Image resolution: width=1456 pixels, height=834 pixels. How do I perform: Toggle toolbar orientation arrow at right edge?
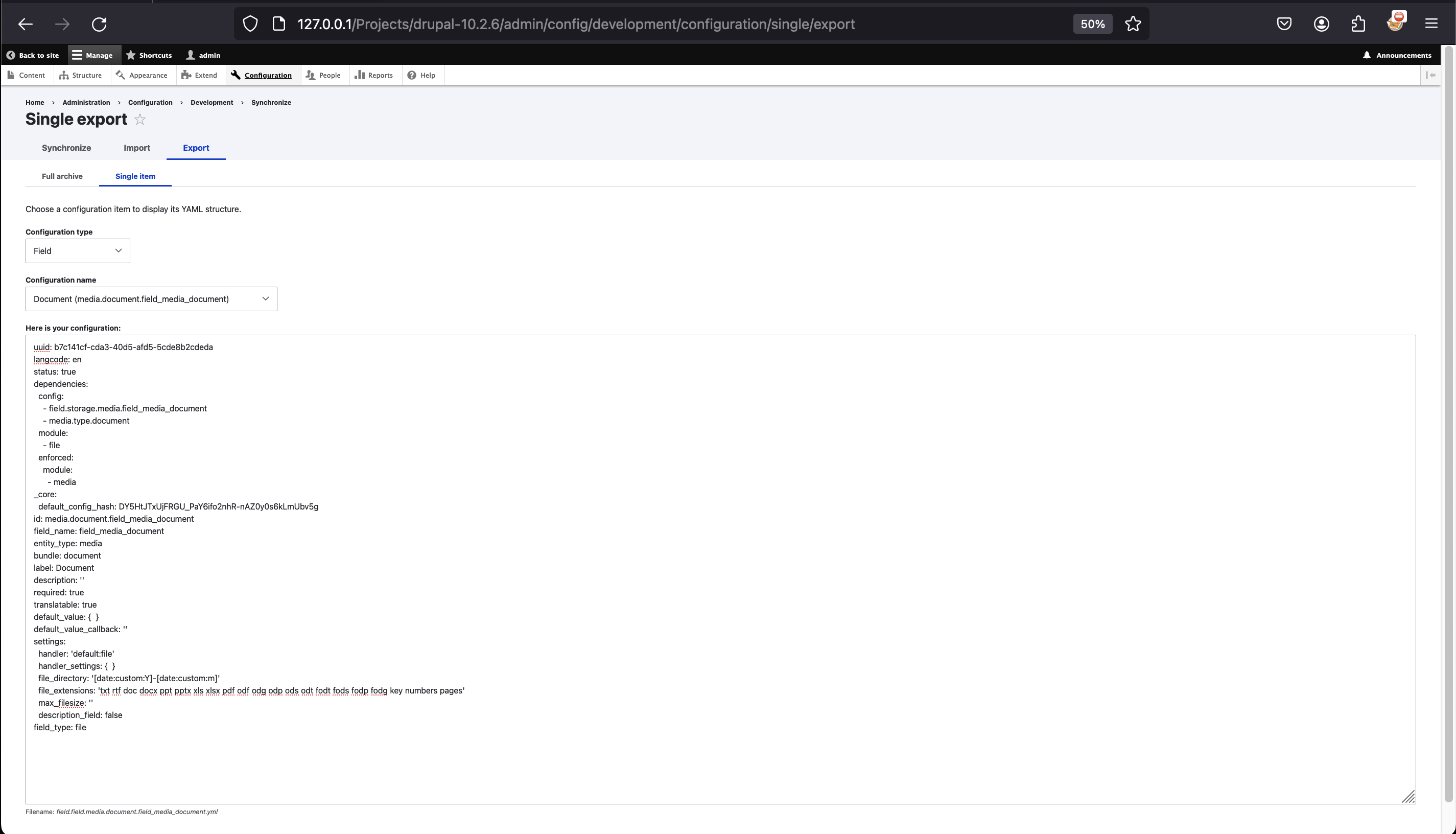[1430, 75]
